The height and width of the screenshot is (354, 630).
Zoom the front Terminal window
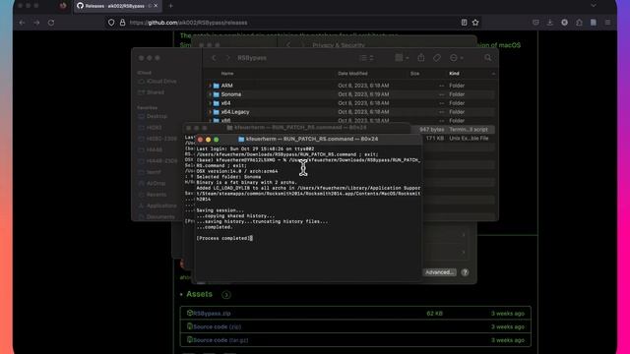click(217, 140)
